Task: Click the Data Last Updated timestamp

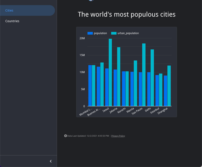Action: [88, 136]
